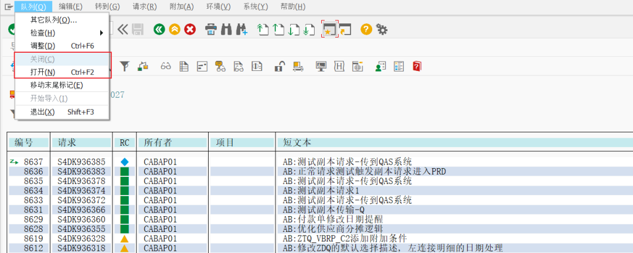The height and width of the screenshot is (253, 633).
Task: Click the Print icon
Action: (x=211, y=29)
